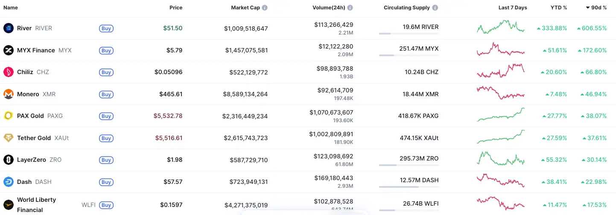Sort by the Name column header
Screen dimensions: 616x215
[x=11, y=8]
